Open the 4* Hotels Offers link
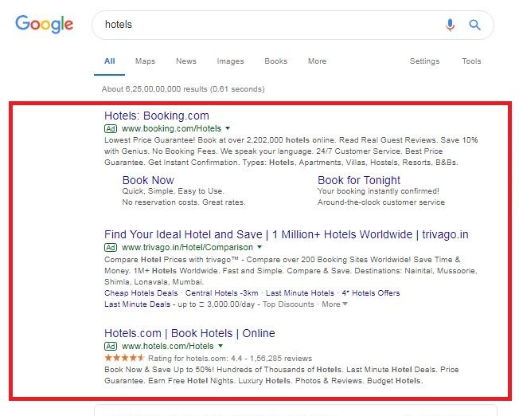Screen dimensions: 519x416 (371, 293)
